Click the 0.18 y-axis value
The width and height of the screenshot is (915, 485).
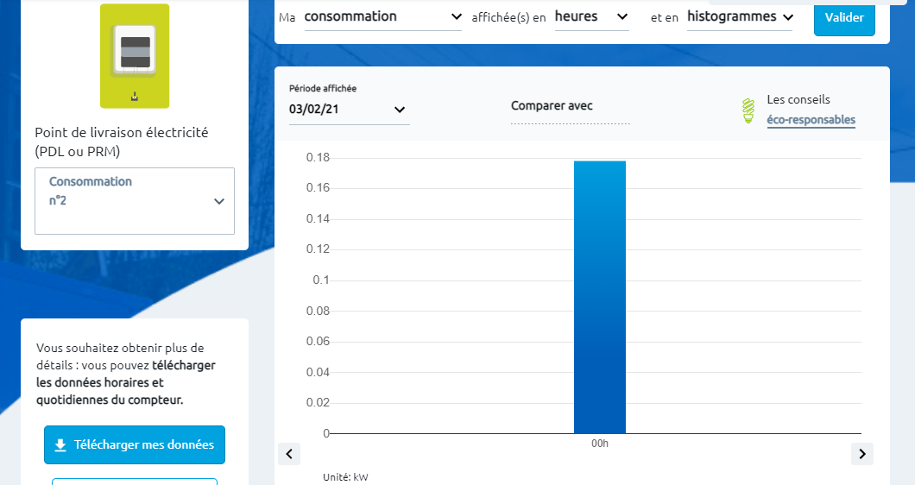318,158
